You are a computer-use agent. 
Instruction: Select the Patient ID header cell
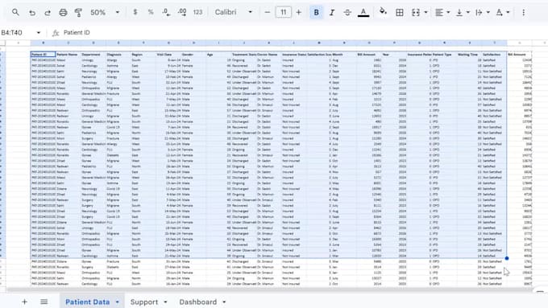pos(43,55)
